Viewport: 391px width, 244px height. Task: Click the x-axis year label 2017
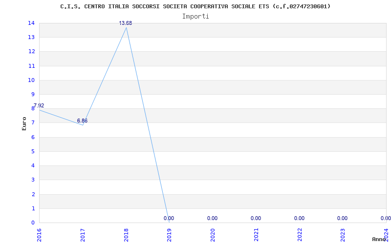[83, 235]
